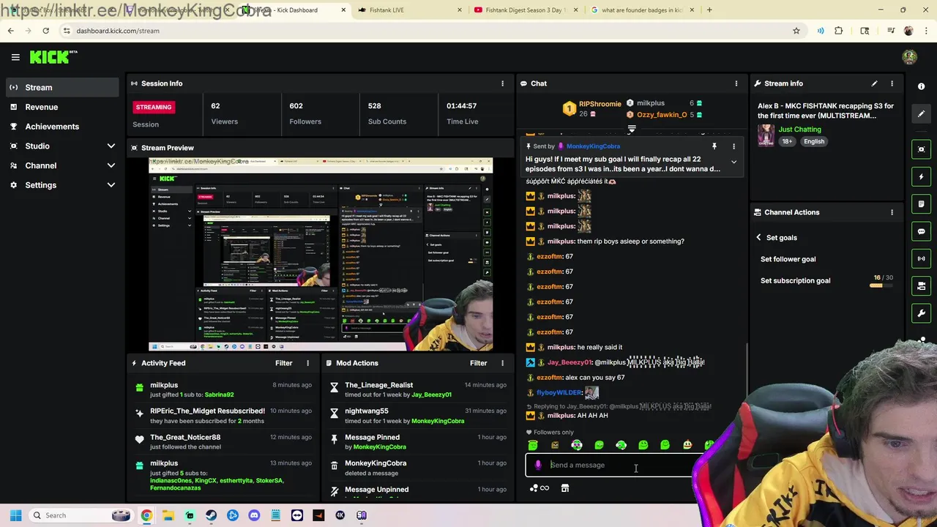Expand the pinned message with the chevron

[x=733, y=162]
